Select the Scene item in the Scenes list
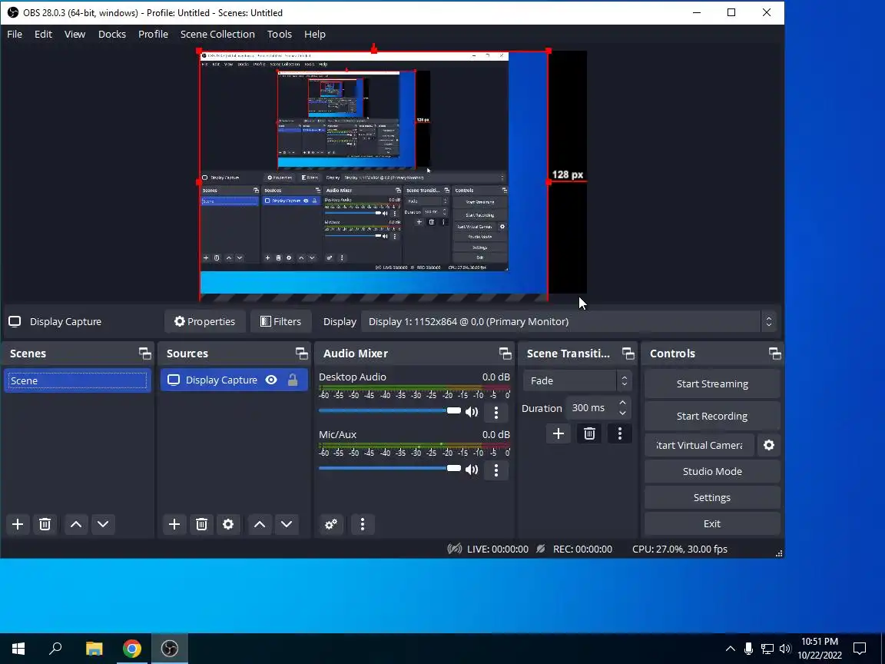 pos(78,380)
